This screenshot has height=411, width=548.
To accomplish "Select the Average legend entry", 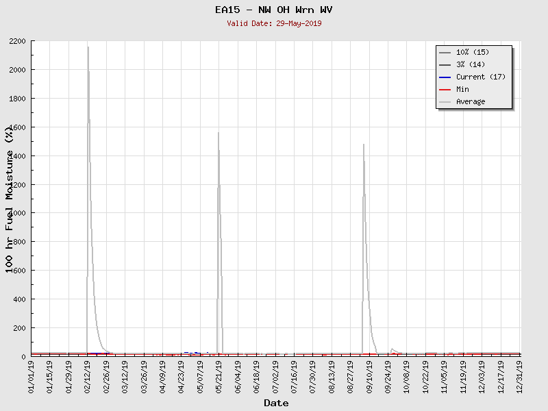I will coord(470,101).
